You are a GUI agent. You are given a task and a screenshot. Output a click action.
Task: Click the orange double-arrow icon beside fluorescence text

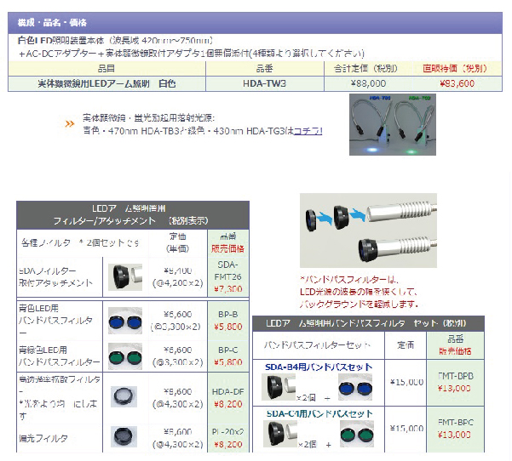click(x=70, y=124)
